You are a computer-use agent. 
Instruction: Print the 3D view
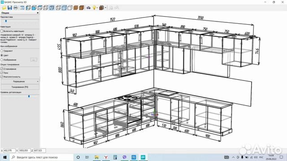point(16,8)
